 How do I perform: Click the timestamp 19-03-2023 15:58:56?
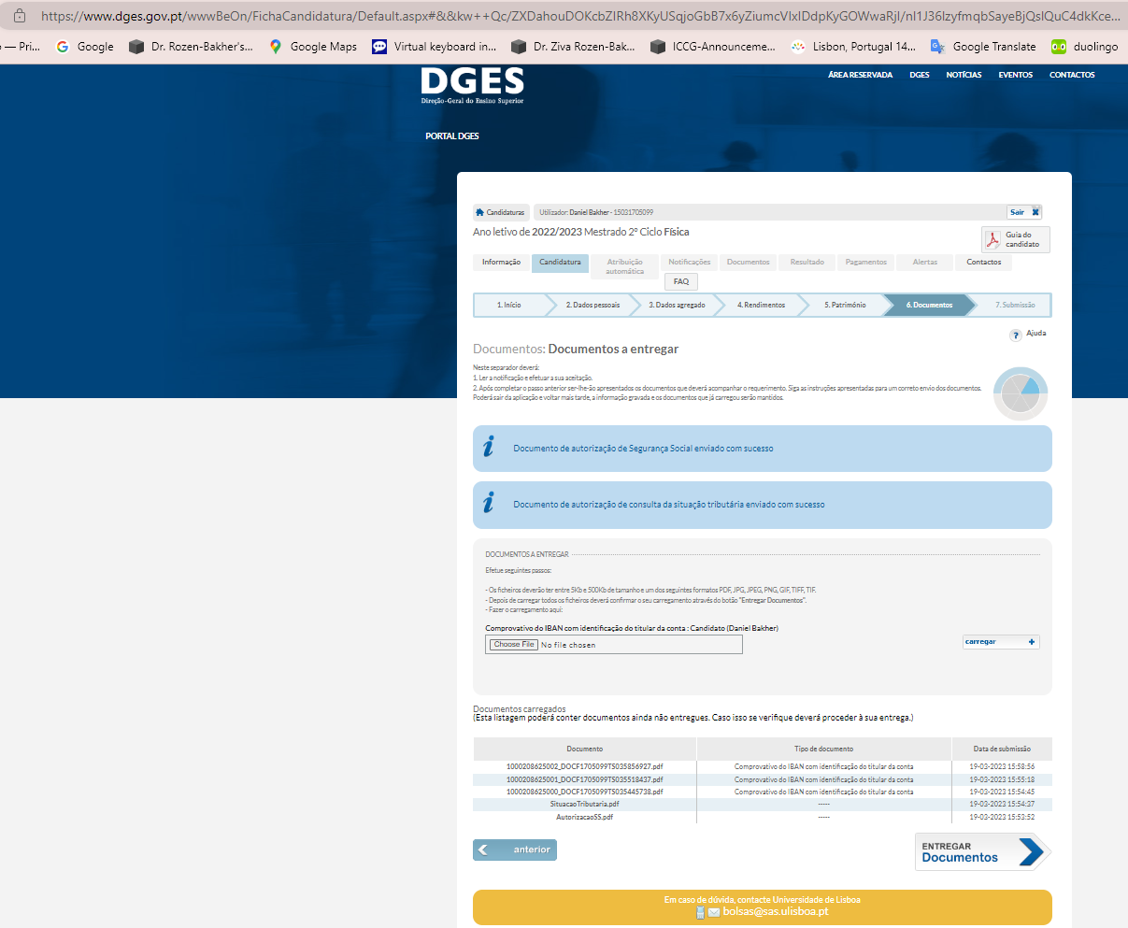pyautogui.click(x=1002, y=767)
